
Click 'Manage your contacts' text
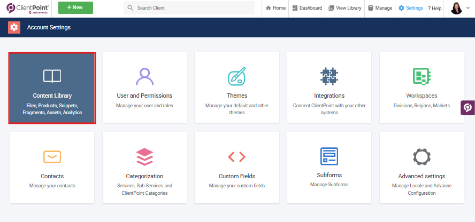[52, 186]
